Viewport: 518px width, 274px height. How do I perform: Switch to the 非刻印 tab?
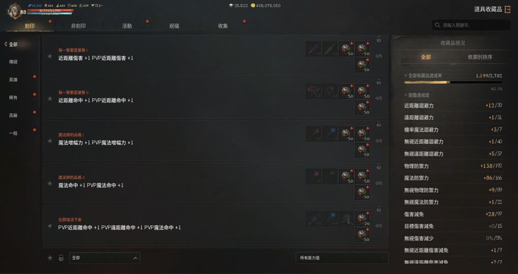pyautogui.click(x=78, y=26)
